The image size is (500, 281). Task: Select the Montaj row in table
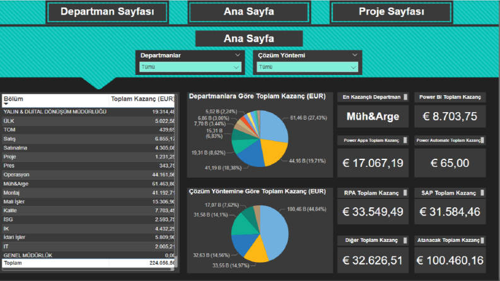89,193
